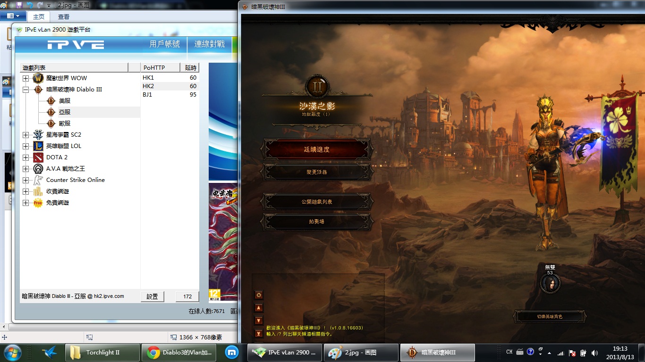Click the Action Center flag tray icon
Screen dimensions: 645x362
572,353
